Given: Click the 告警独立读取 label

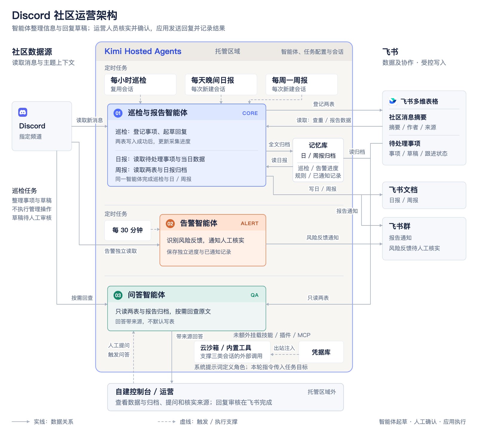Looking at the screenshot, I should pos(121,251).
